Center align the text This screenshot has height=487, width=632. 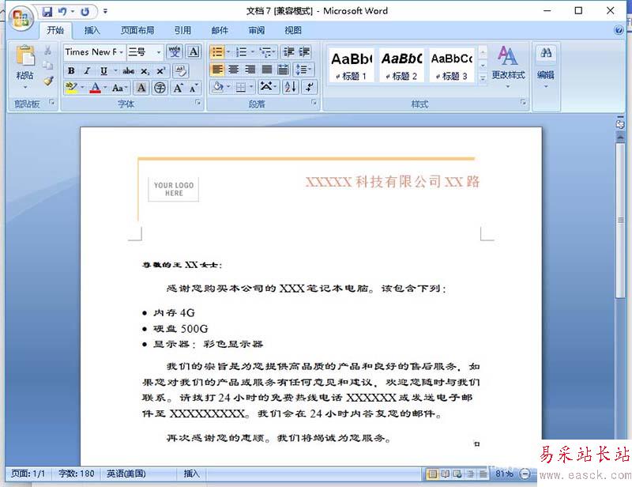tap(234, 70)
